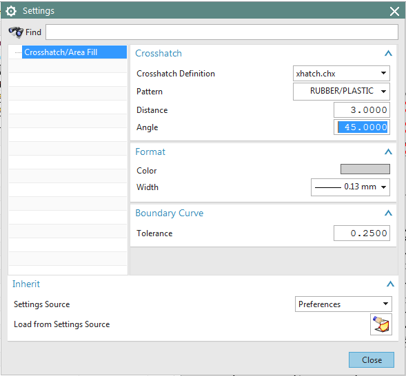Screen dimensions: 406x376
Task: Collapse the Inherit section
Action: pos(390,284)
